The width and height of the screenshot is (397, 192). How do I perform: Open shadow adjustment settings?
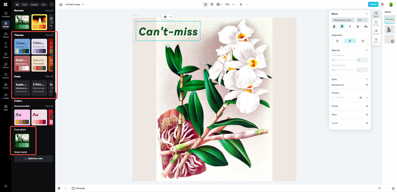click(x=361, y=98)
